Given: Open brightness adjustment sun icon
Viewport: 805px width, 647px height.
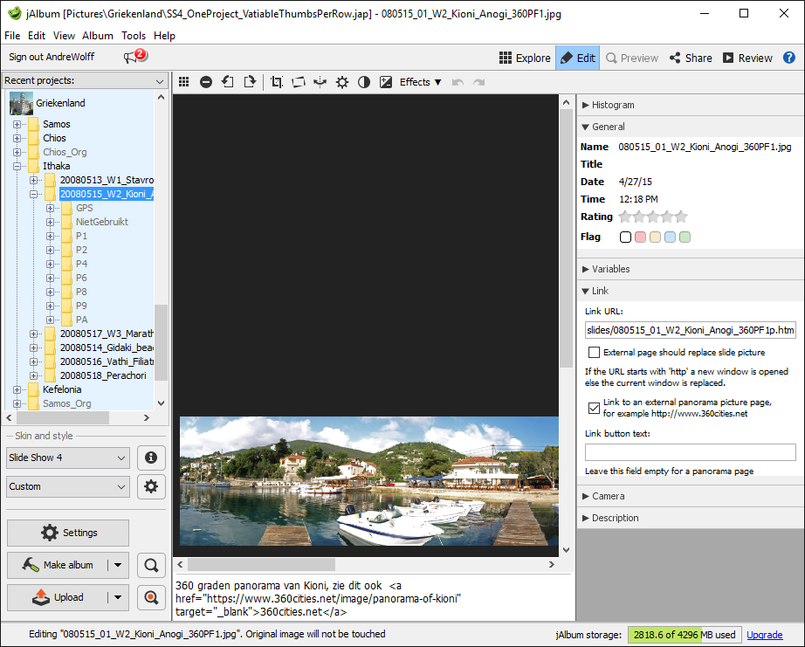Looking at the screenshot, I should 342,82.
